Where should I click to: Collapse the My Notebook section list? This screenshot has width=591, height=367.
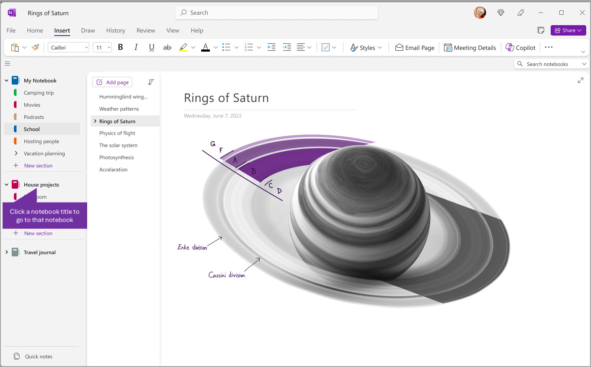pyautogui.click(x=6, y=80)
